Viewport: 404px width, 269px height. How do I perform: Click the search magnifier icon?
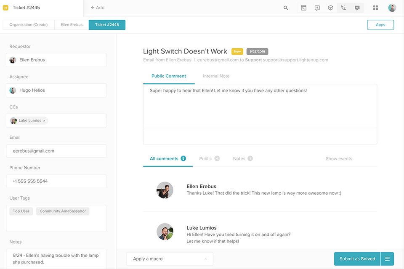click(x=286, y=8)
